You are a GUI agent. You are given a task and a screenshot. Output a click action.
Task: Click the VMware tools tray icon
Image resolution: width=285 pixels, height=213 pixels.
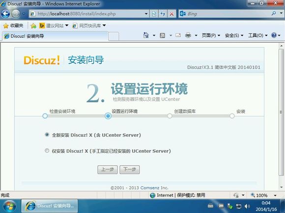point(221,206)
